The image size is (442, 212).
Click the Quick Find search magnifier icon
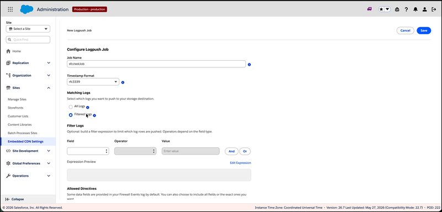coord(10,40)
